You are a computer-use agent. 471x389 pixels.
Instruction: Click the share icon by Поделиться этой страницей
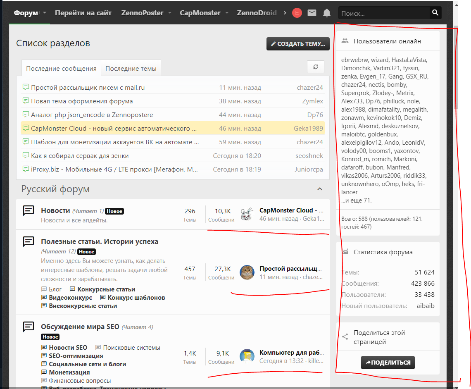click(345, 336)
